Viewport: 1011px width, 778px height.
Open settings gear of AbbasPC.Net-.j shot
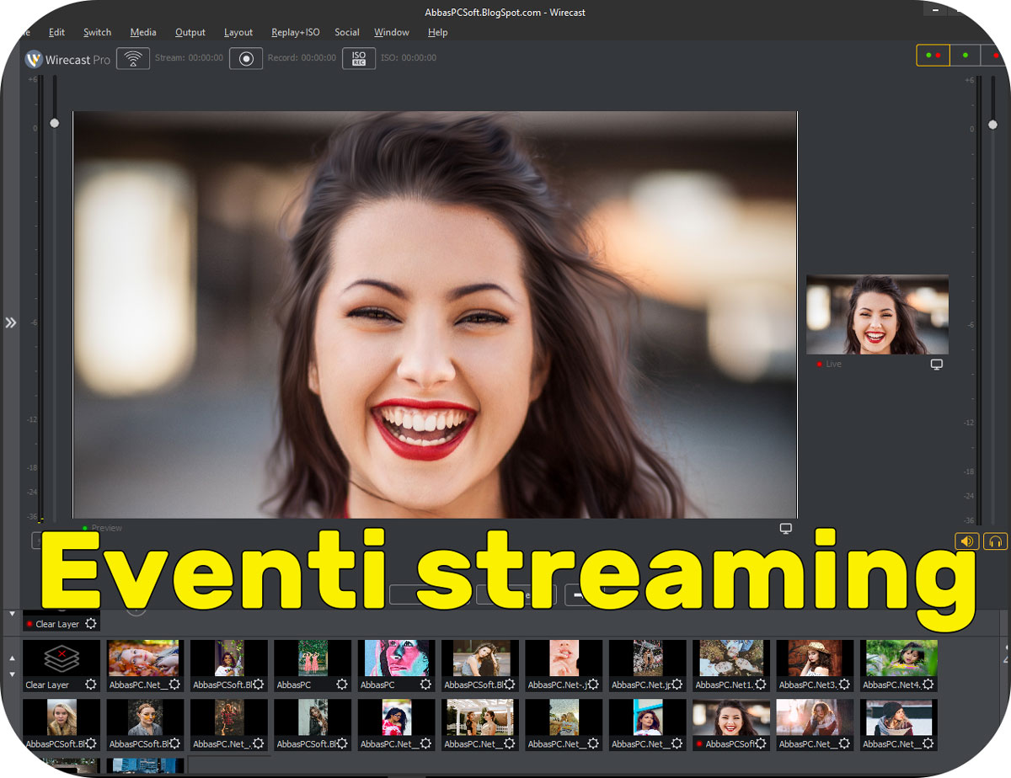(593, 685)
